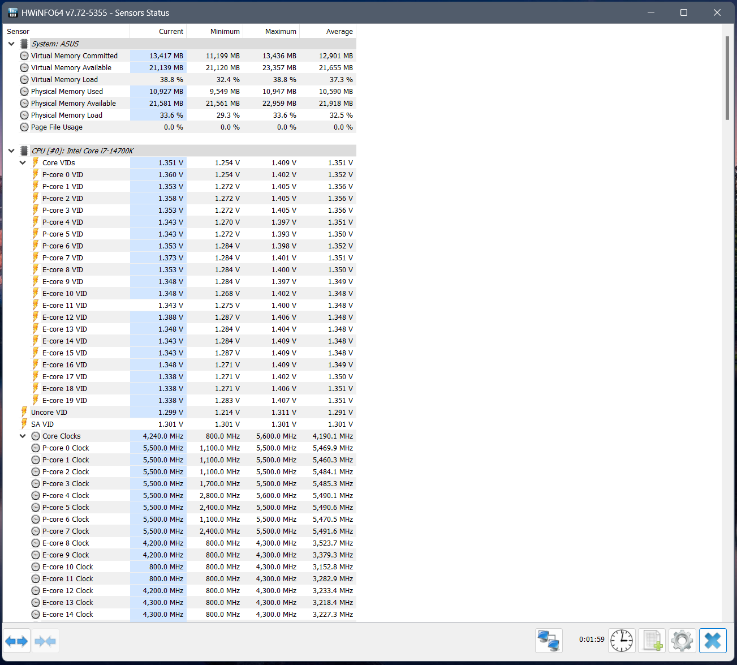
Task: Click the 1.388 V E-core 12 current value
Action: click(171, 317)
